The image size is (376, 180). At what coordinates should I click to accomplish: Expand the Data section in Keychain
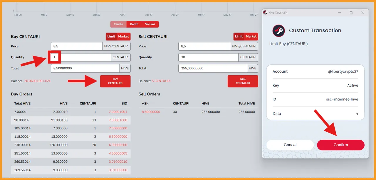[315, 114]
